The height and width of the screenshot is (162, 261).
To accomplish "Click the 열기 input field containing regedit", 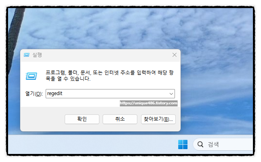I will (x=110, y=94).
